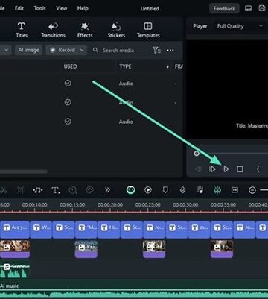Click timeline ruler at 00:00:10:00
Viewport: 268px width, 299px height.
(x=34, y=205)
